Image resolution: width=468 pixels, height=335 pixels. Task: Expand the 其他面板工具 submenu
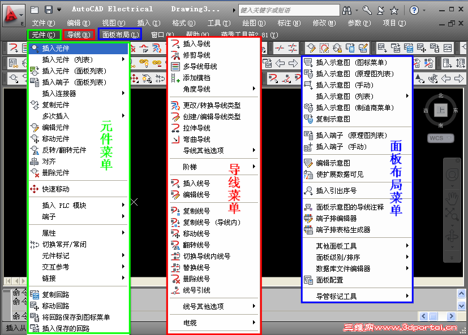(407, 246)
